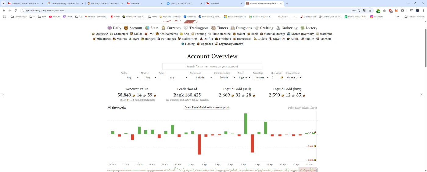Click the Skiffs icon
427x172 pixels.
click(289, 39)
